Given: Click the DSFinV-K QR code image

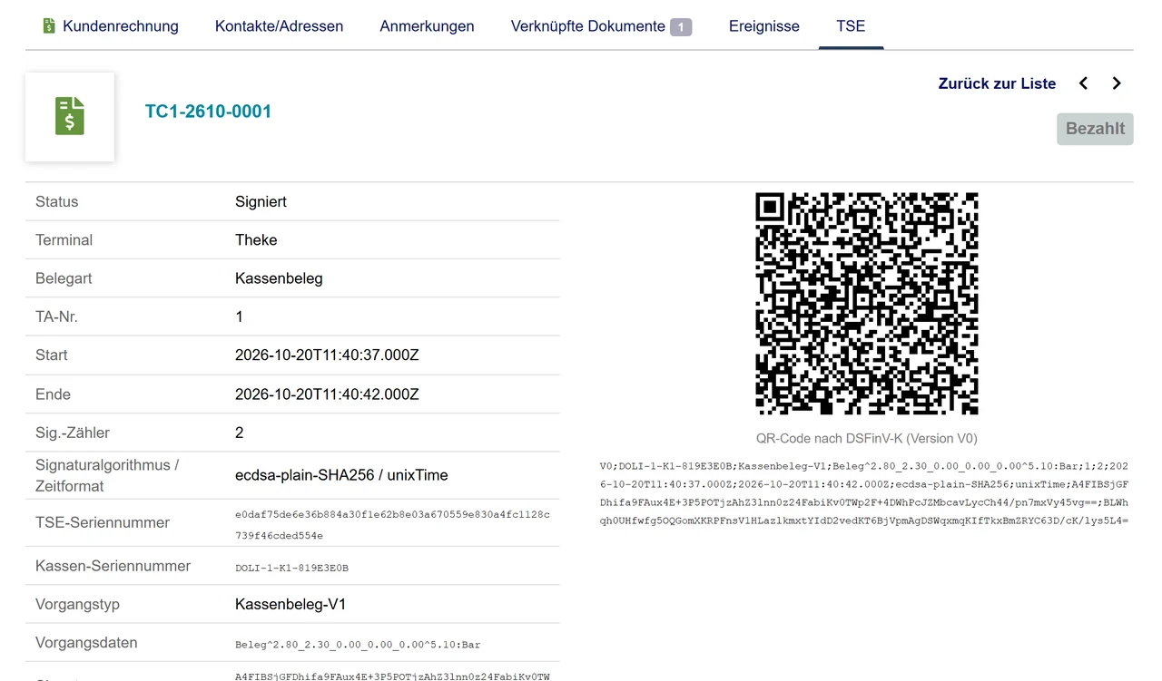Looking at the screenshot, I should [x=867, y=303].
